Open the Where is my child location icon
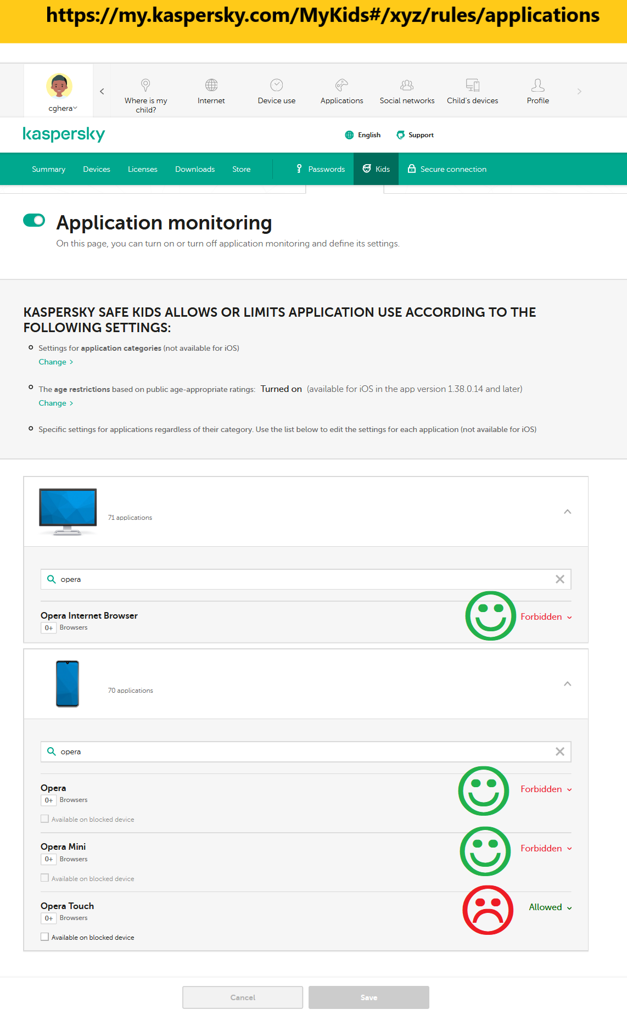This screenshot has width=627, height=1015. tap(145, 85)
